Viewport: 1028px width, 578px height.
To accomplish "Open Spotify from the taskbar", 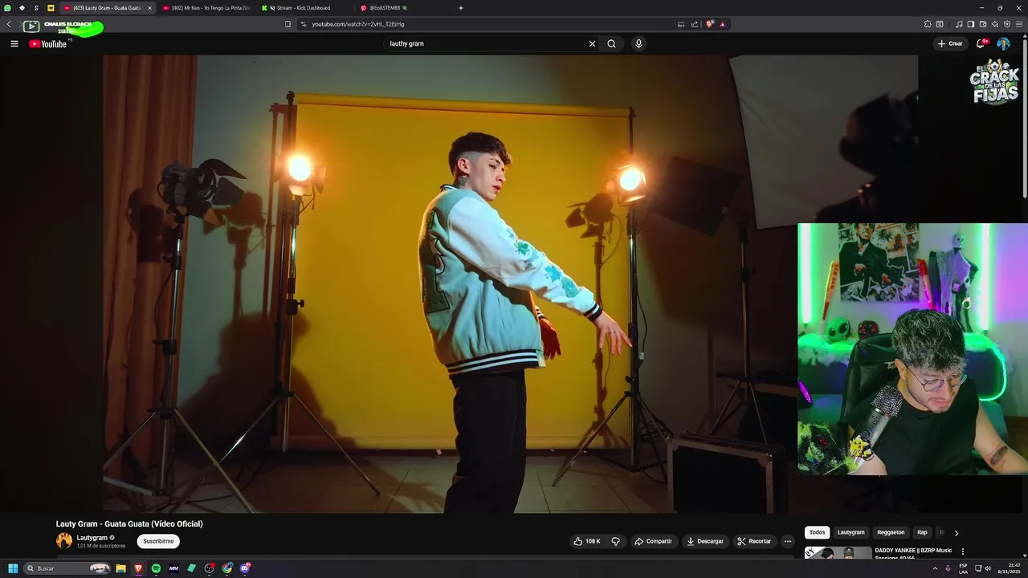I will point(156,568).
